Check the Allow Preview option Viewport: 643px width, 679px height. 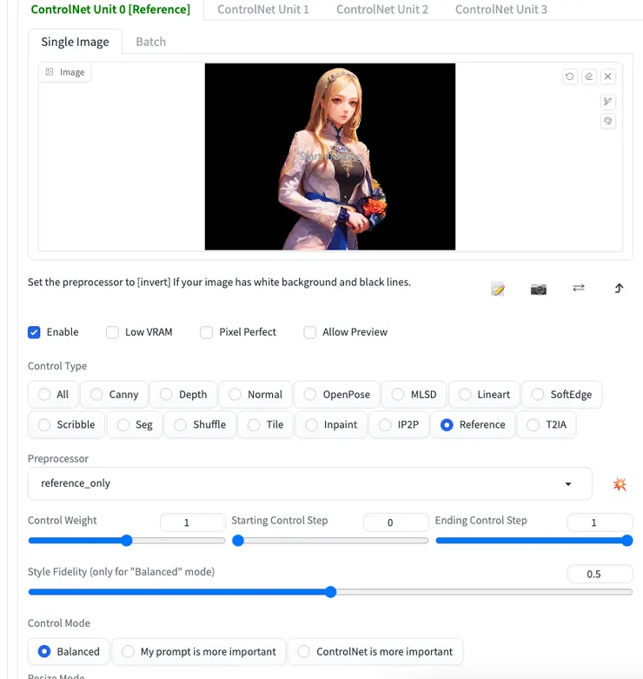coord(310,332)
